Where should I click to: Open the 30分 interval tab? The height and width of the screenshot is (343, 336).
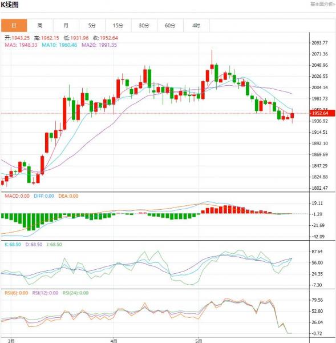[144, 25]
